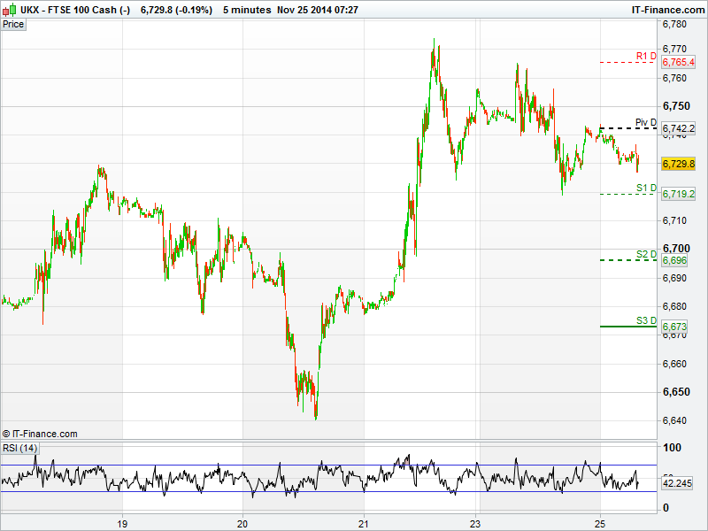This screenshot has height=531, width=708.
Task: Click the Nov 25 2014 07:27 timestamp
Action: pos(317,9)
